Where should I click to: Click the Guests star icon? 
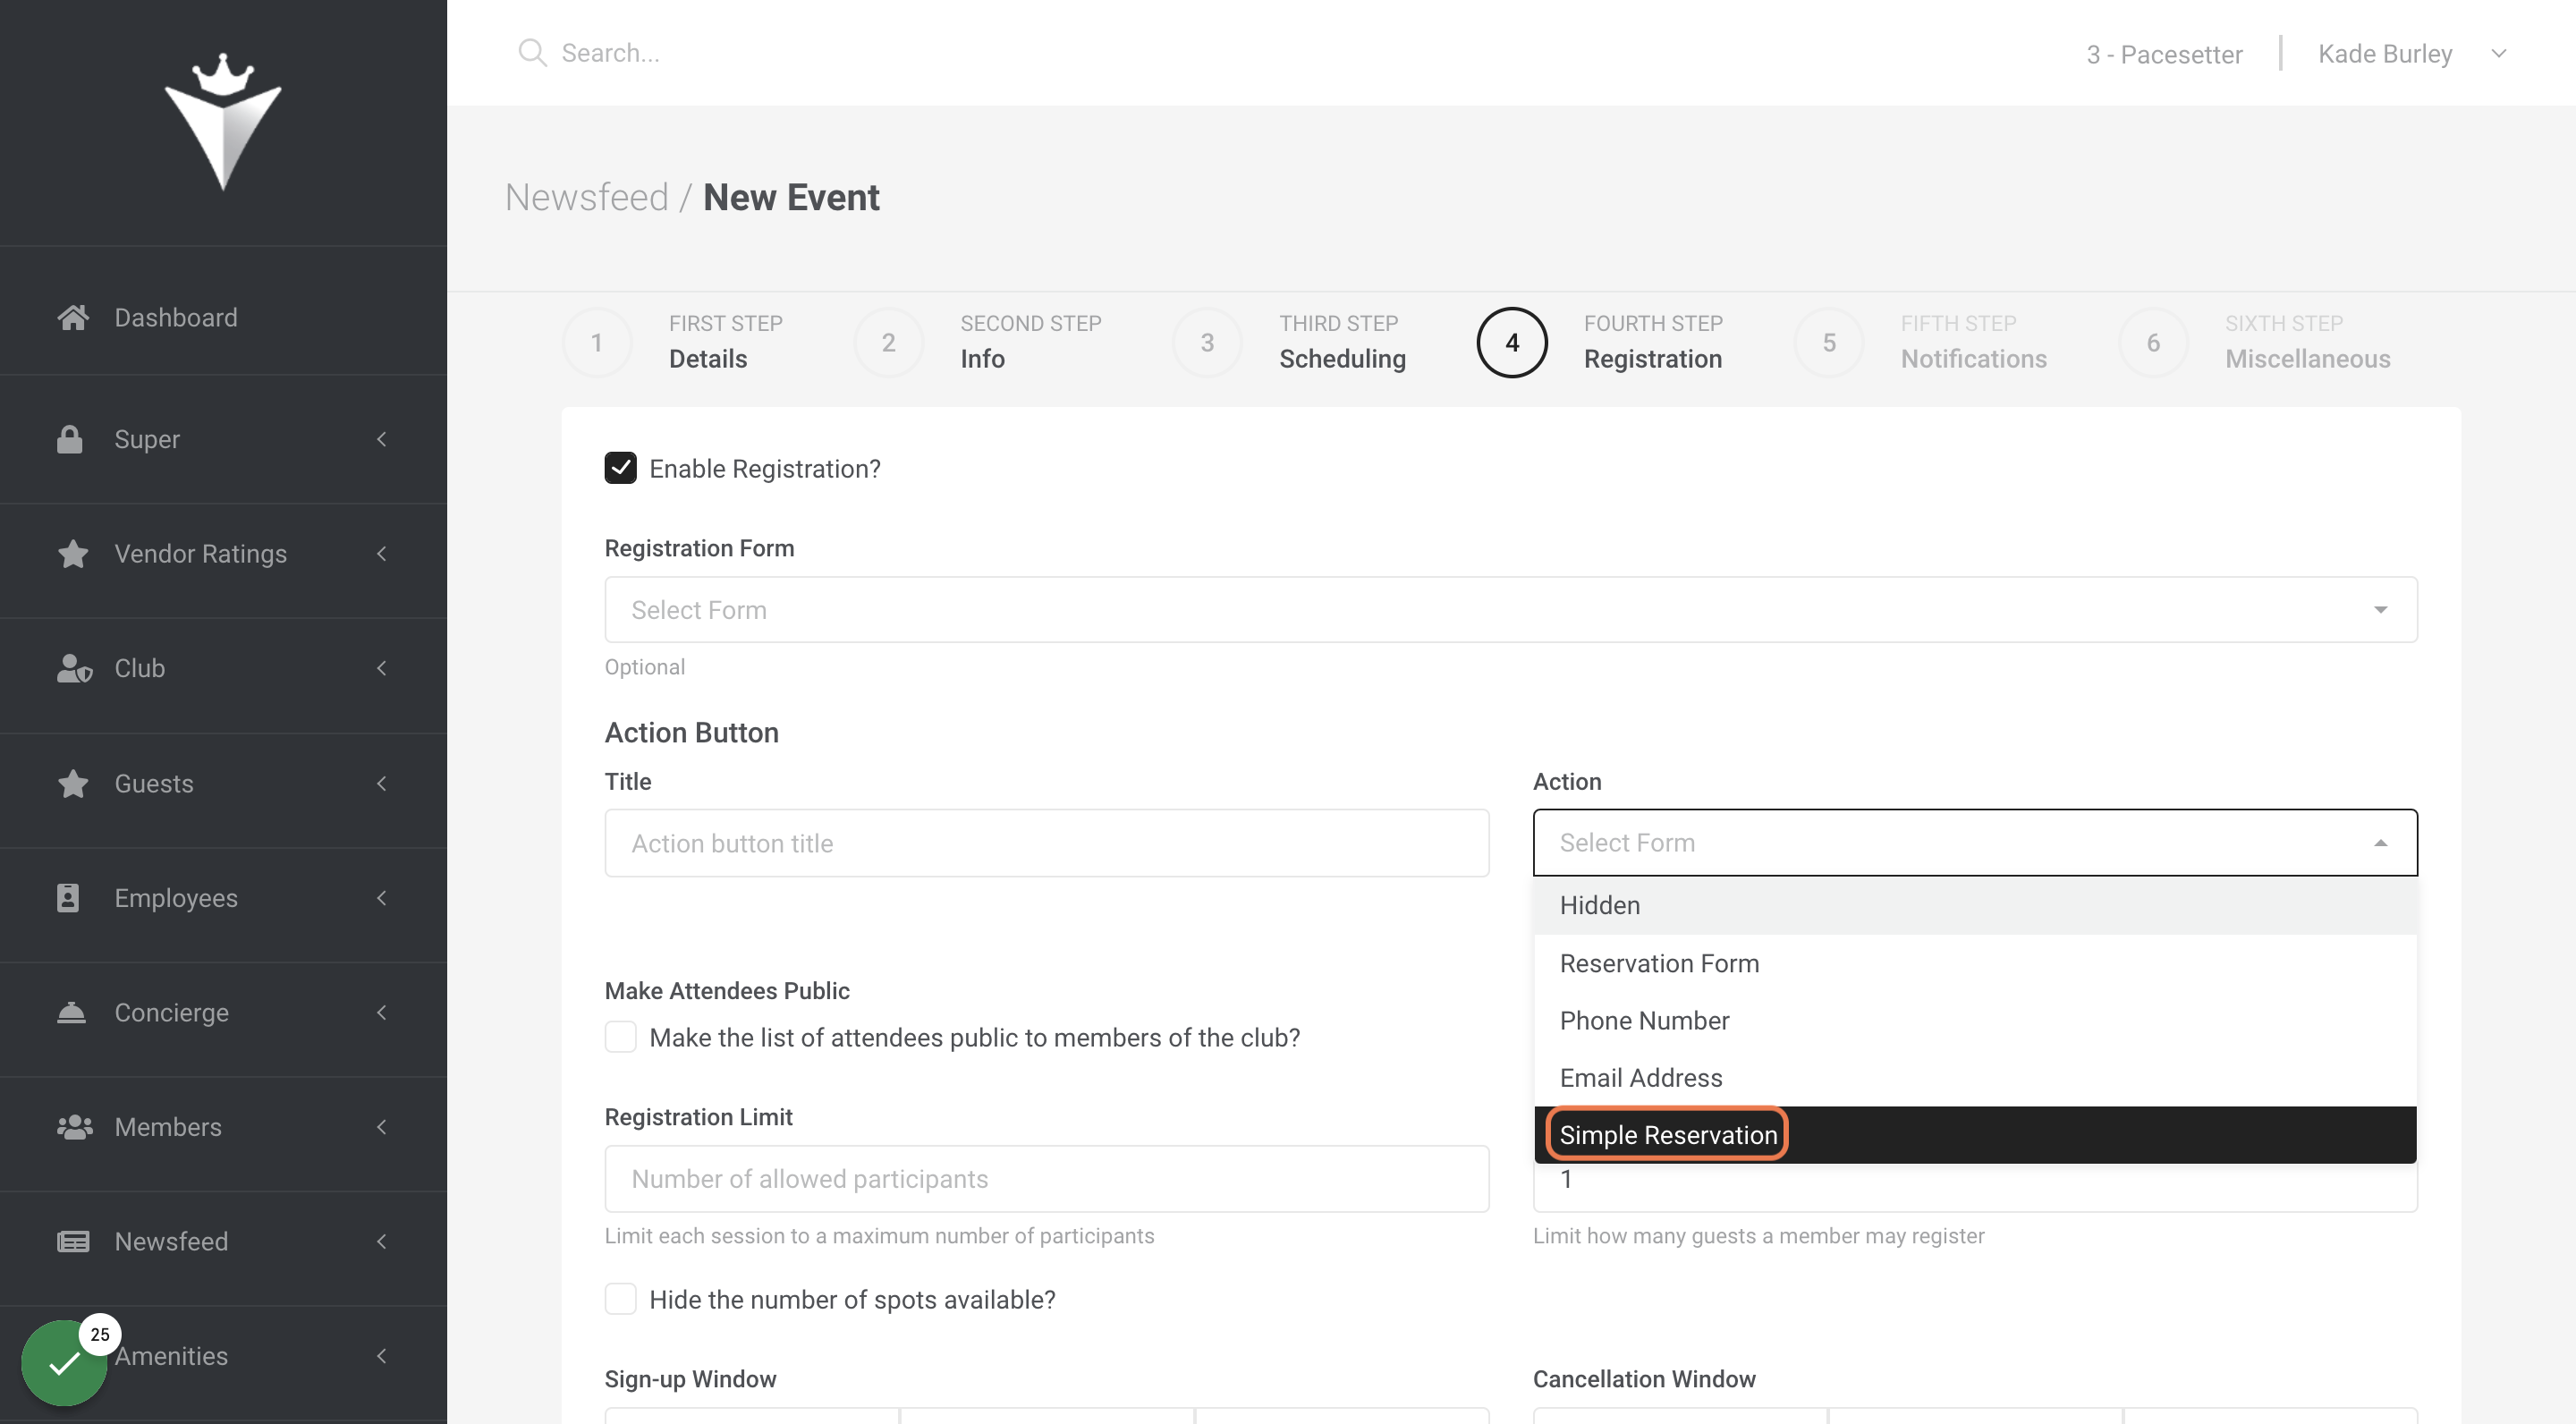pos(72,783)
